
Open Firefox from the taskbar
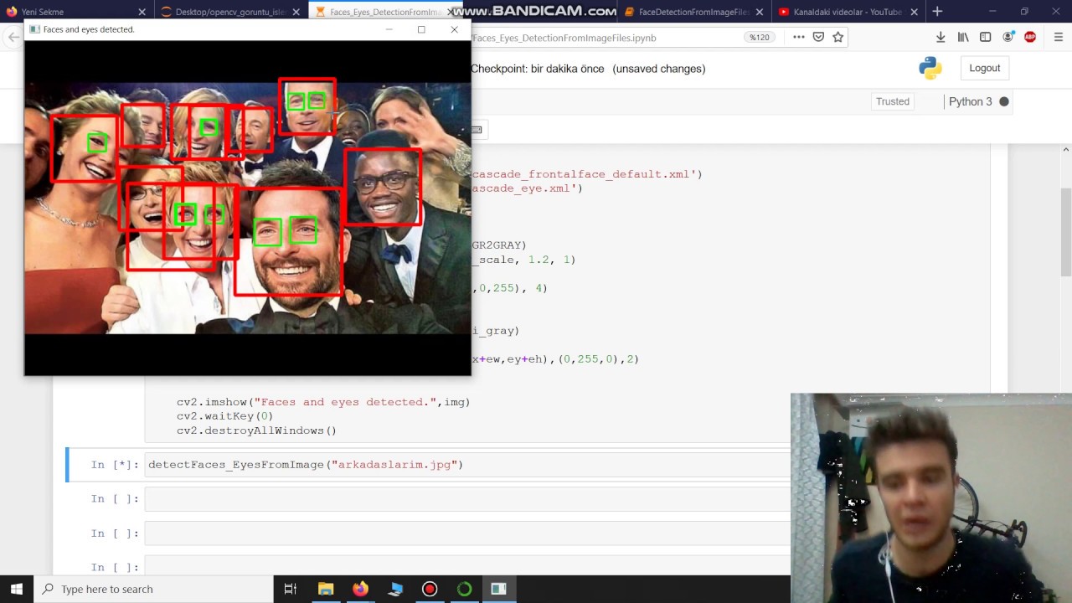(360, 589)
